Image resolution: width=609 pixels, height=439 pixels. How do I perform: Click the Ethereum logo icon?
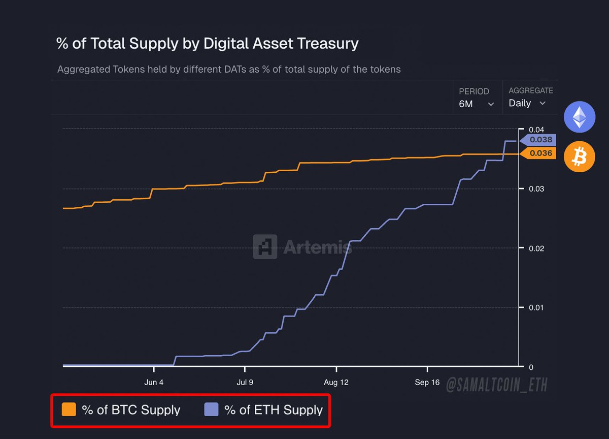[579, 116]
